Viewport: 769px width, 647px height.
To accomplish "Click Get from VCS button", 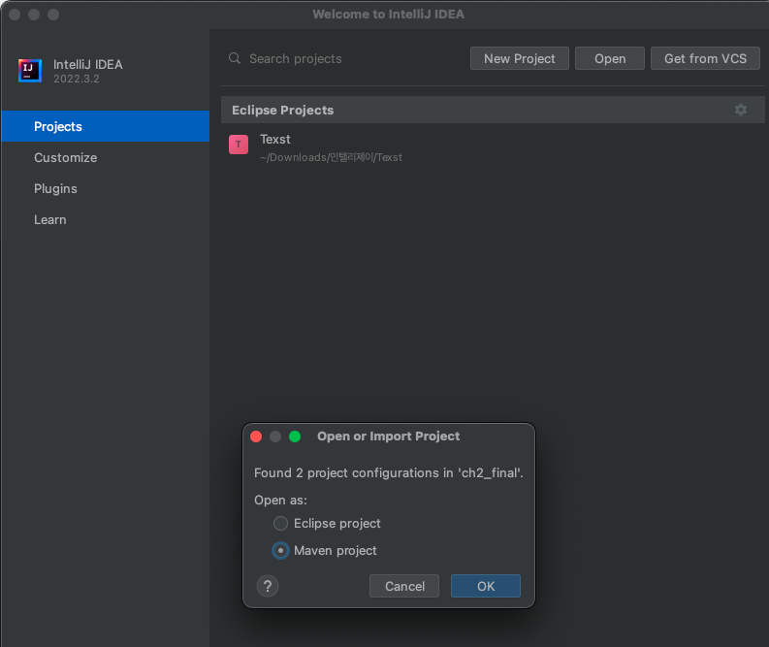I will pyautogui.click(x=705, y=58).
